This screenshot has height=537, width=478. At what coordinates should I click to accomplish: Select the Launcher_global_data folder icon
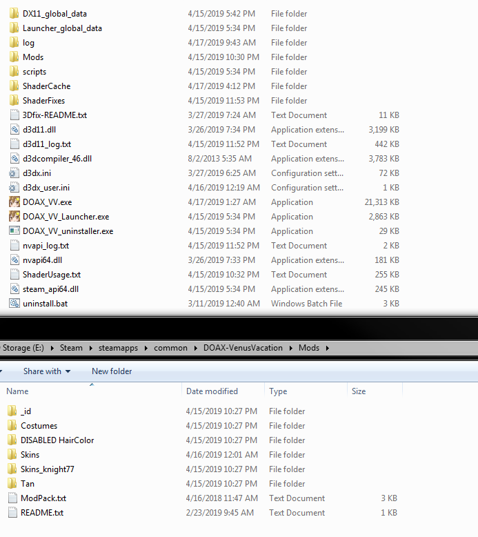tap(14, 28)
